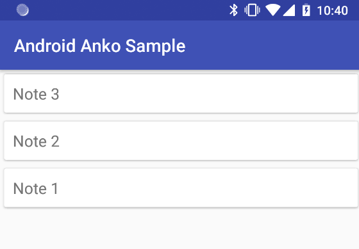This screenshot has width=359, height=249.
Task: Tap the gap between Note 2 and Note 1
Action: pos(180,165)
